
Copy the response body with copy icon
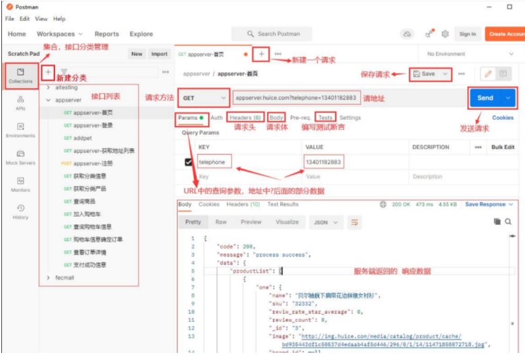click(x=497, y=222)
